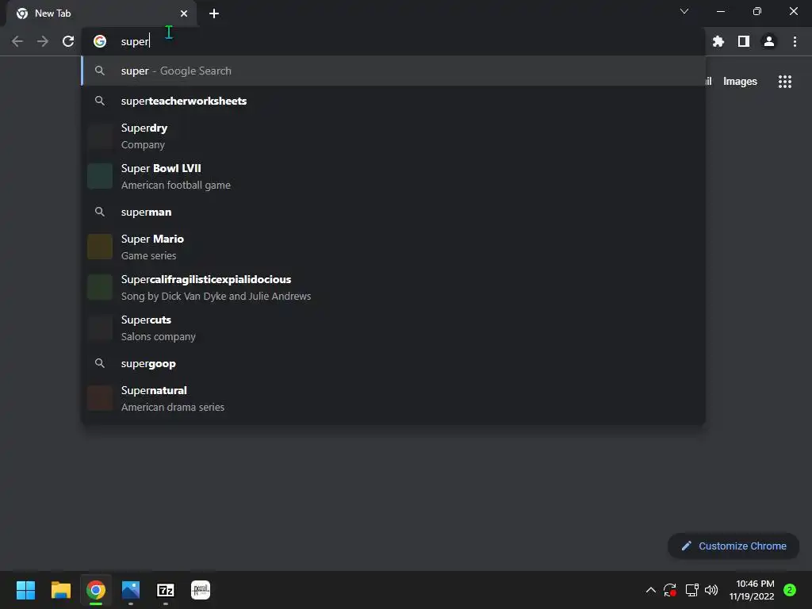Choose the superman suggestion

coord(393,213)
